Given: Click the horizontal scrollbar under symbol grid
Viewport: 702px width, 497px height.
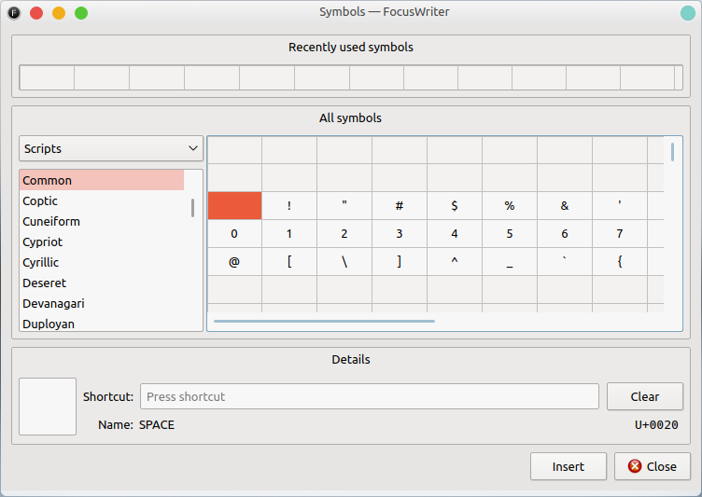Looking at the screenshot, I should [324, 321].
